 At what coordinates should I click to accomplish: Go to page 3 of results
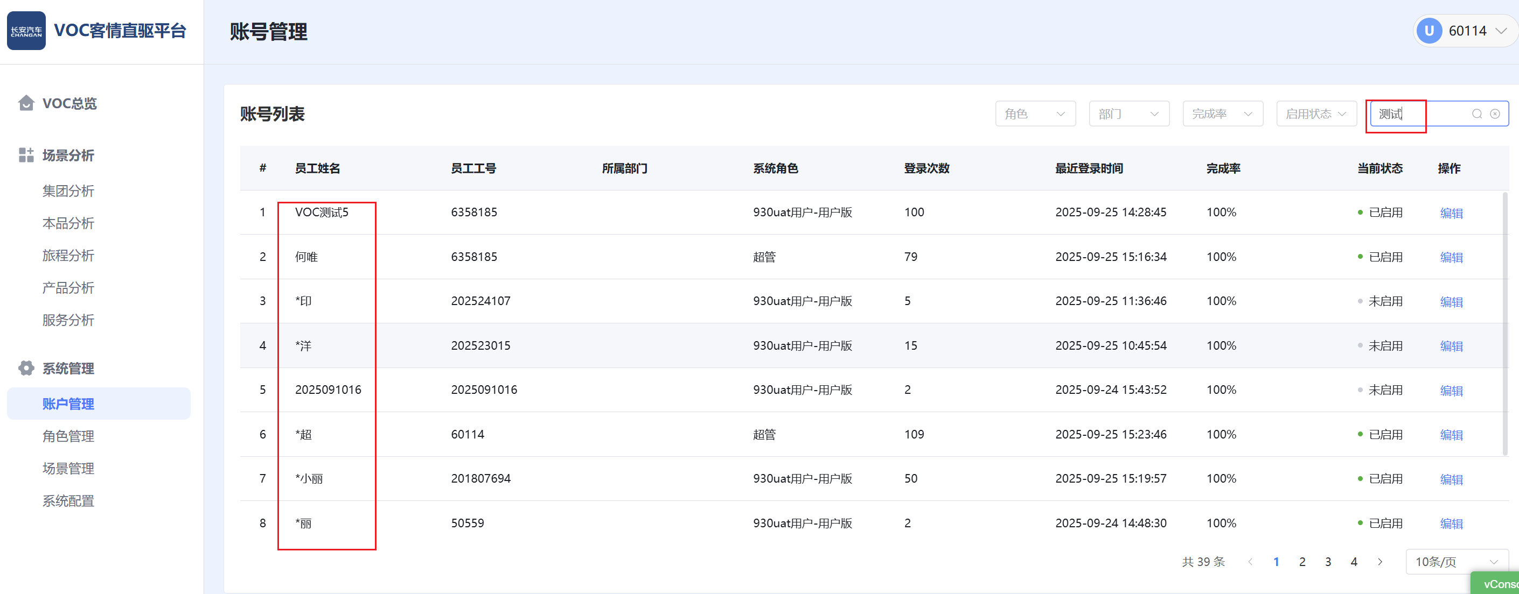click(1328, 562)
